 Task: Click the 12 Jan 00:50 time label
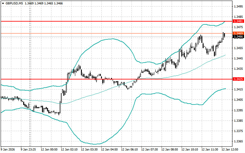[49, 150]
